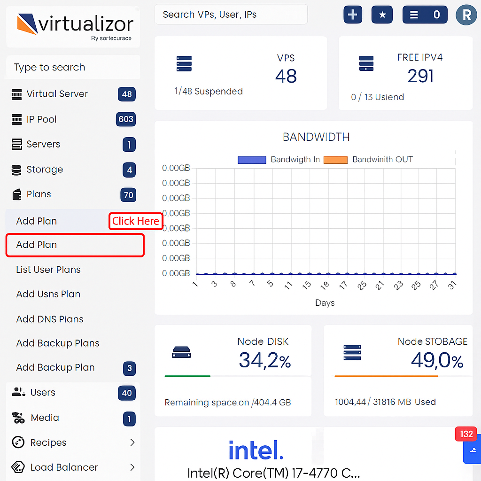This screenshot has width=481, height=481.
Task: Open the task list icon showing 0
Action: pos(425,15)
